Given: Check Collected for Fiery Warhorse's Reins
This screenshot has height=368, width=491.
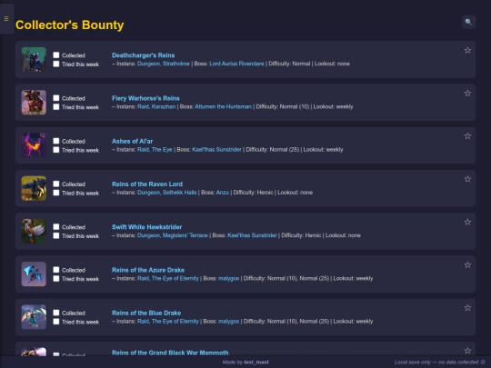Looking at the screenshot, I should pos(56,98).
